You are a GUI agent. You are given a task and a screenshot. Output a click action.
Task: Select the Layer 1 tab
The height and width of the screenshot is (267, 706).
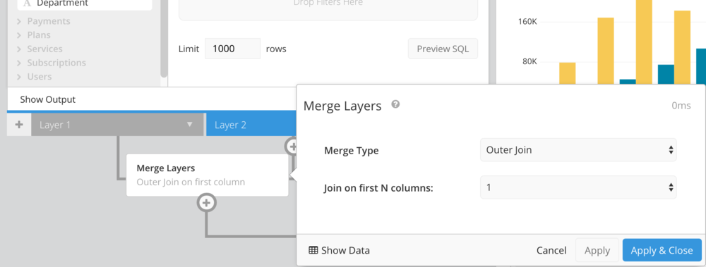(x=117, y=125)
